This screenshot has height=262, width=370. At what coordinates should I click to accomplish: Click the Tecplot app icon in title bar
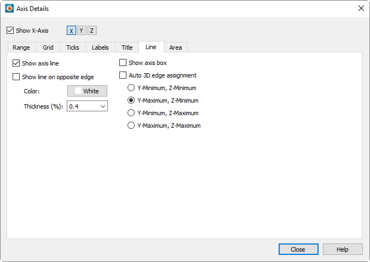pyautogui.click(x=9, y=9)
